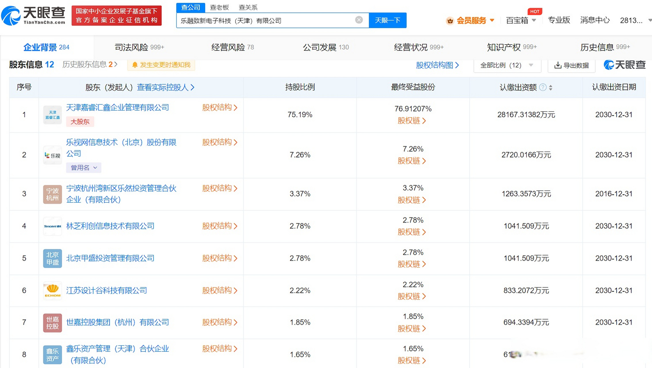This screenshot has height=368, width=652.
Task: Open 股权结构 for 天津嘉睿汇鑫 row
Action: pos(220,108)
